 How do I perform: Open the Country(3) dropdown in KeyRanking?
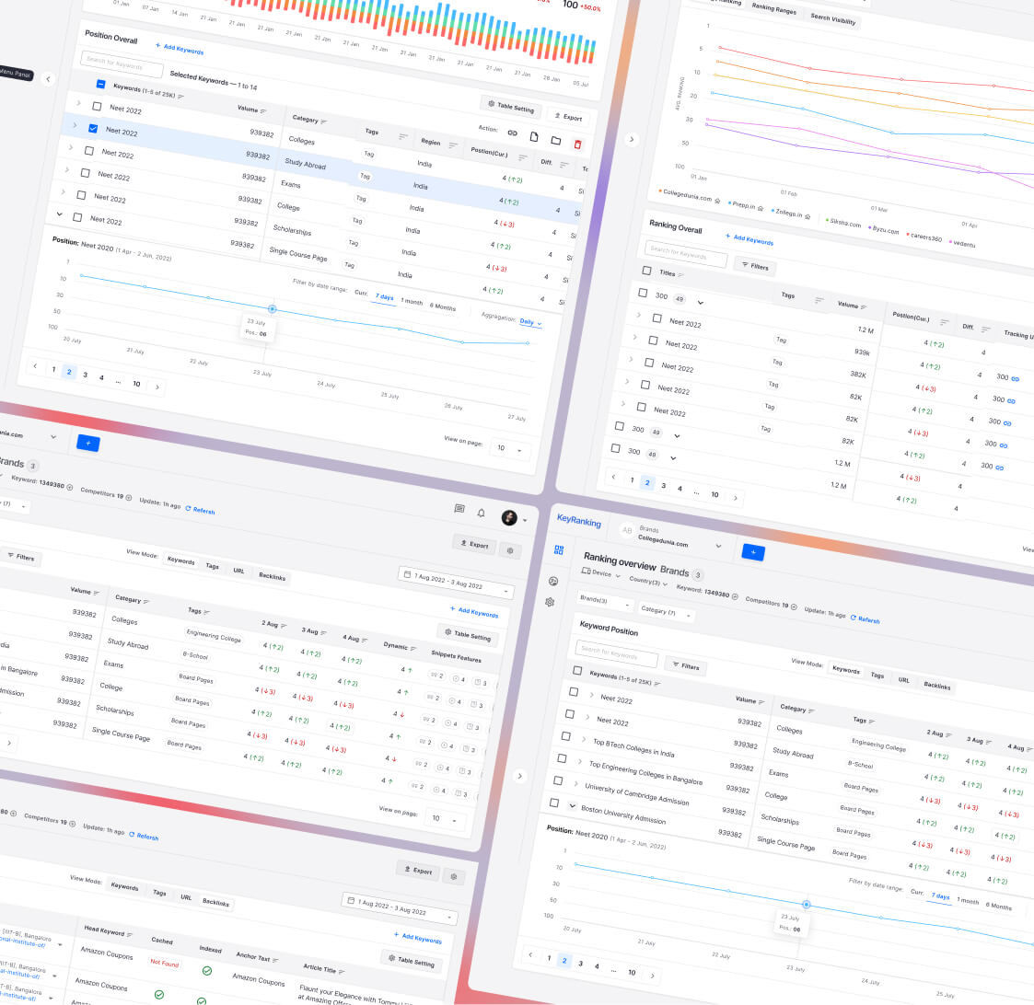[x=648, y=581]
